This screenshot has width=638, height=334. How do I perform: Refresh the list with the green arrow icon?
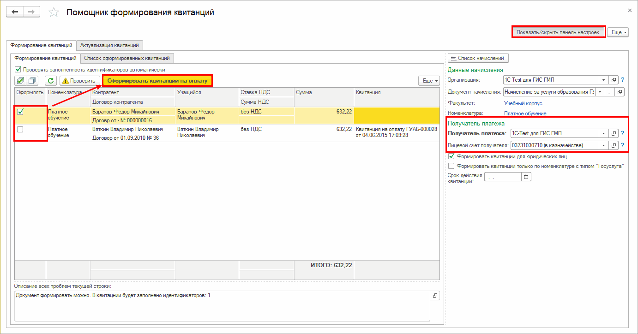[x=51, y=80]
